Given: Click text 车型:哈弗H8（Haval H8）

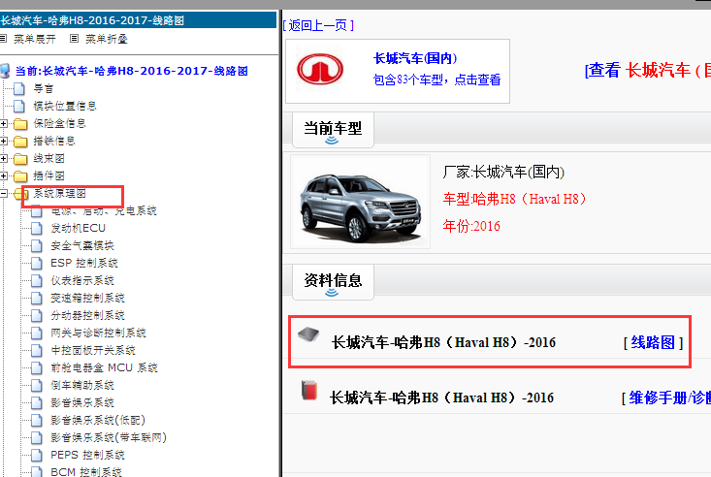Looking at the screenshot, I should [515, 199].
